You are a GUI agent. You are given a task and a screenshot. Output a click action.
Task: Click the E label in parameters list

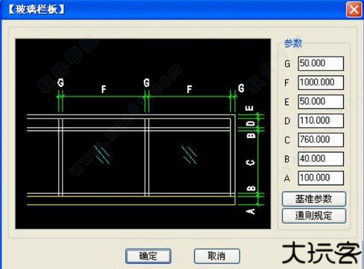tap(287, 102)
